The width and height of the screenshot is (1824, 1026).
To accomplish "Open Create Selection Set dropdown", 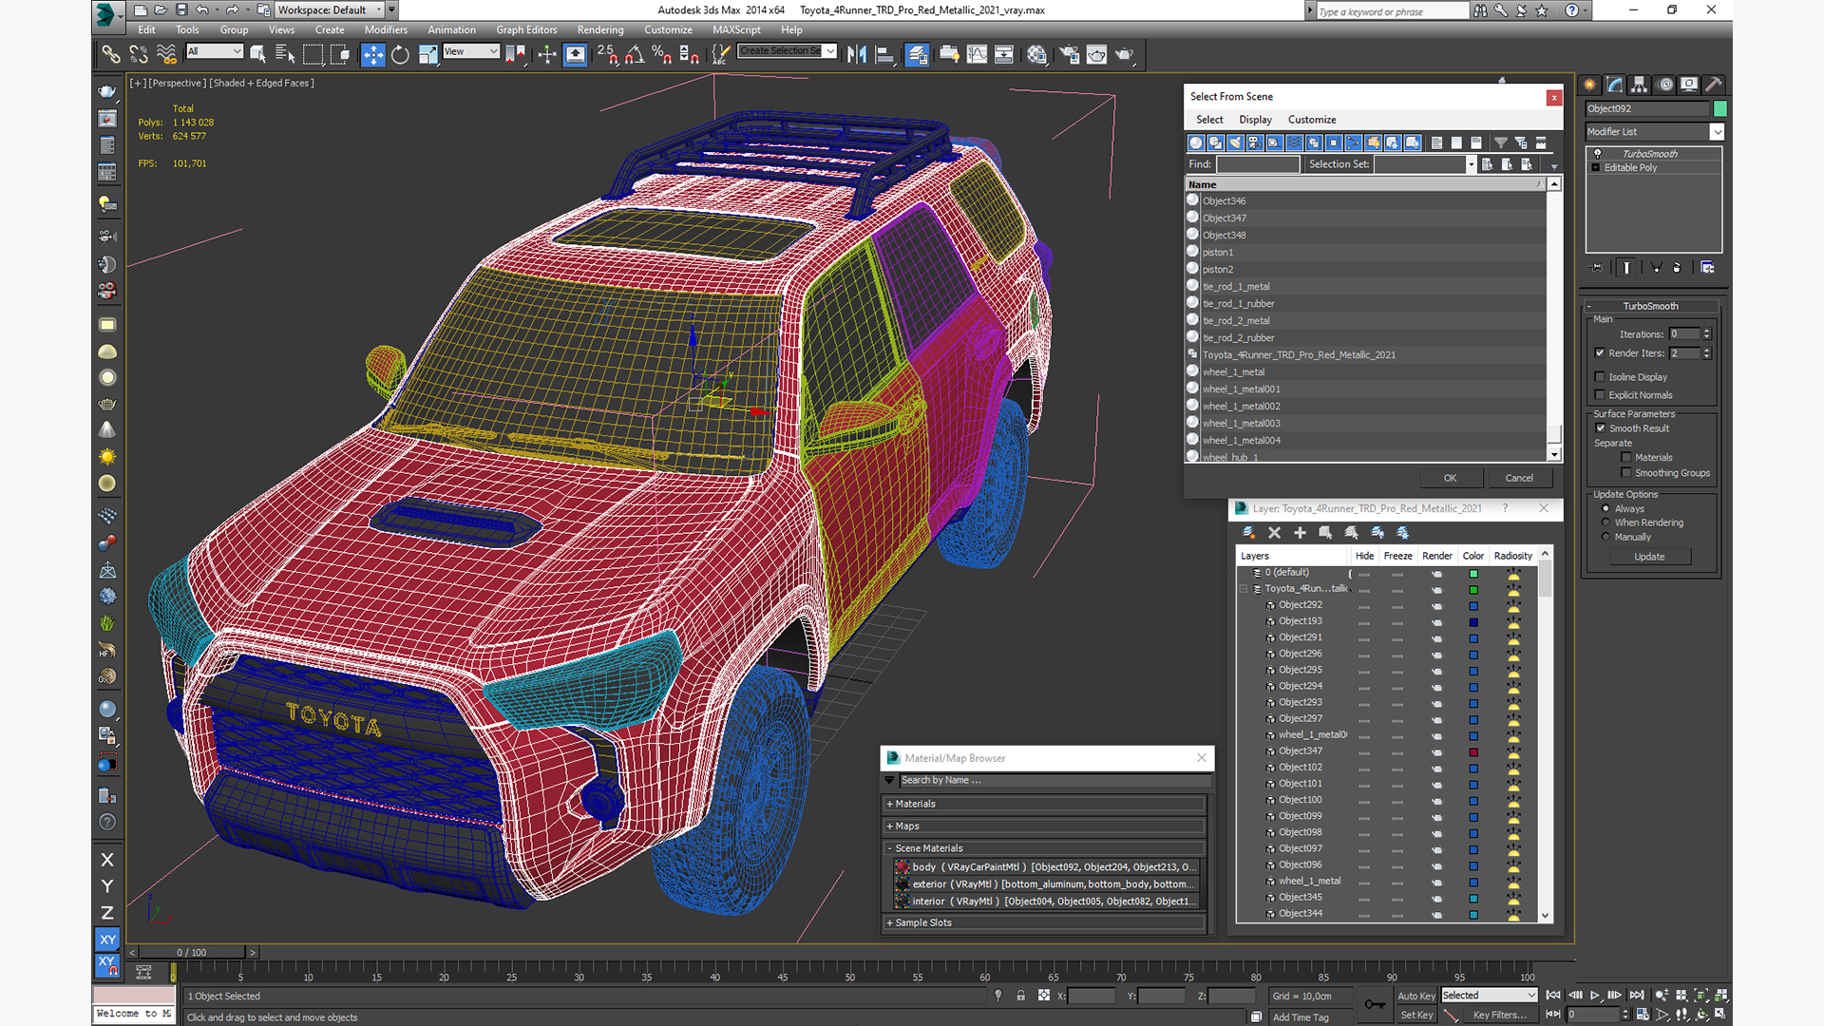I will 830,51.
